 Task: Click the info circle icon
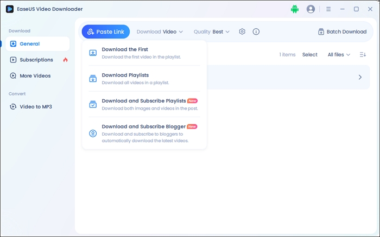coord(256,31)
